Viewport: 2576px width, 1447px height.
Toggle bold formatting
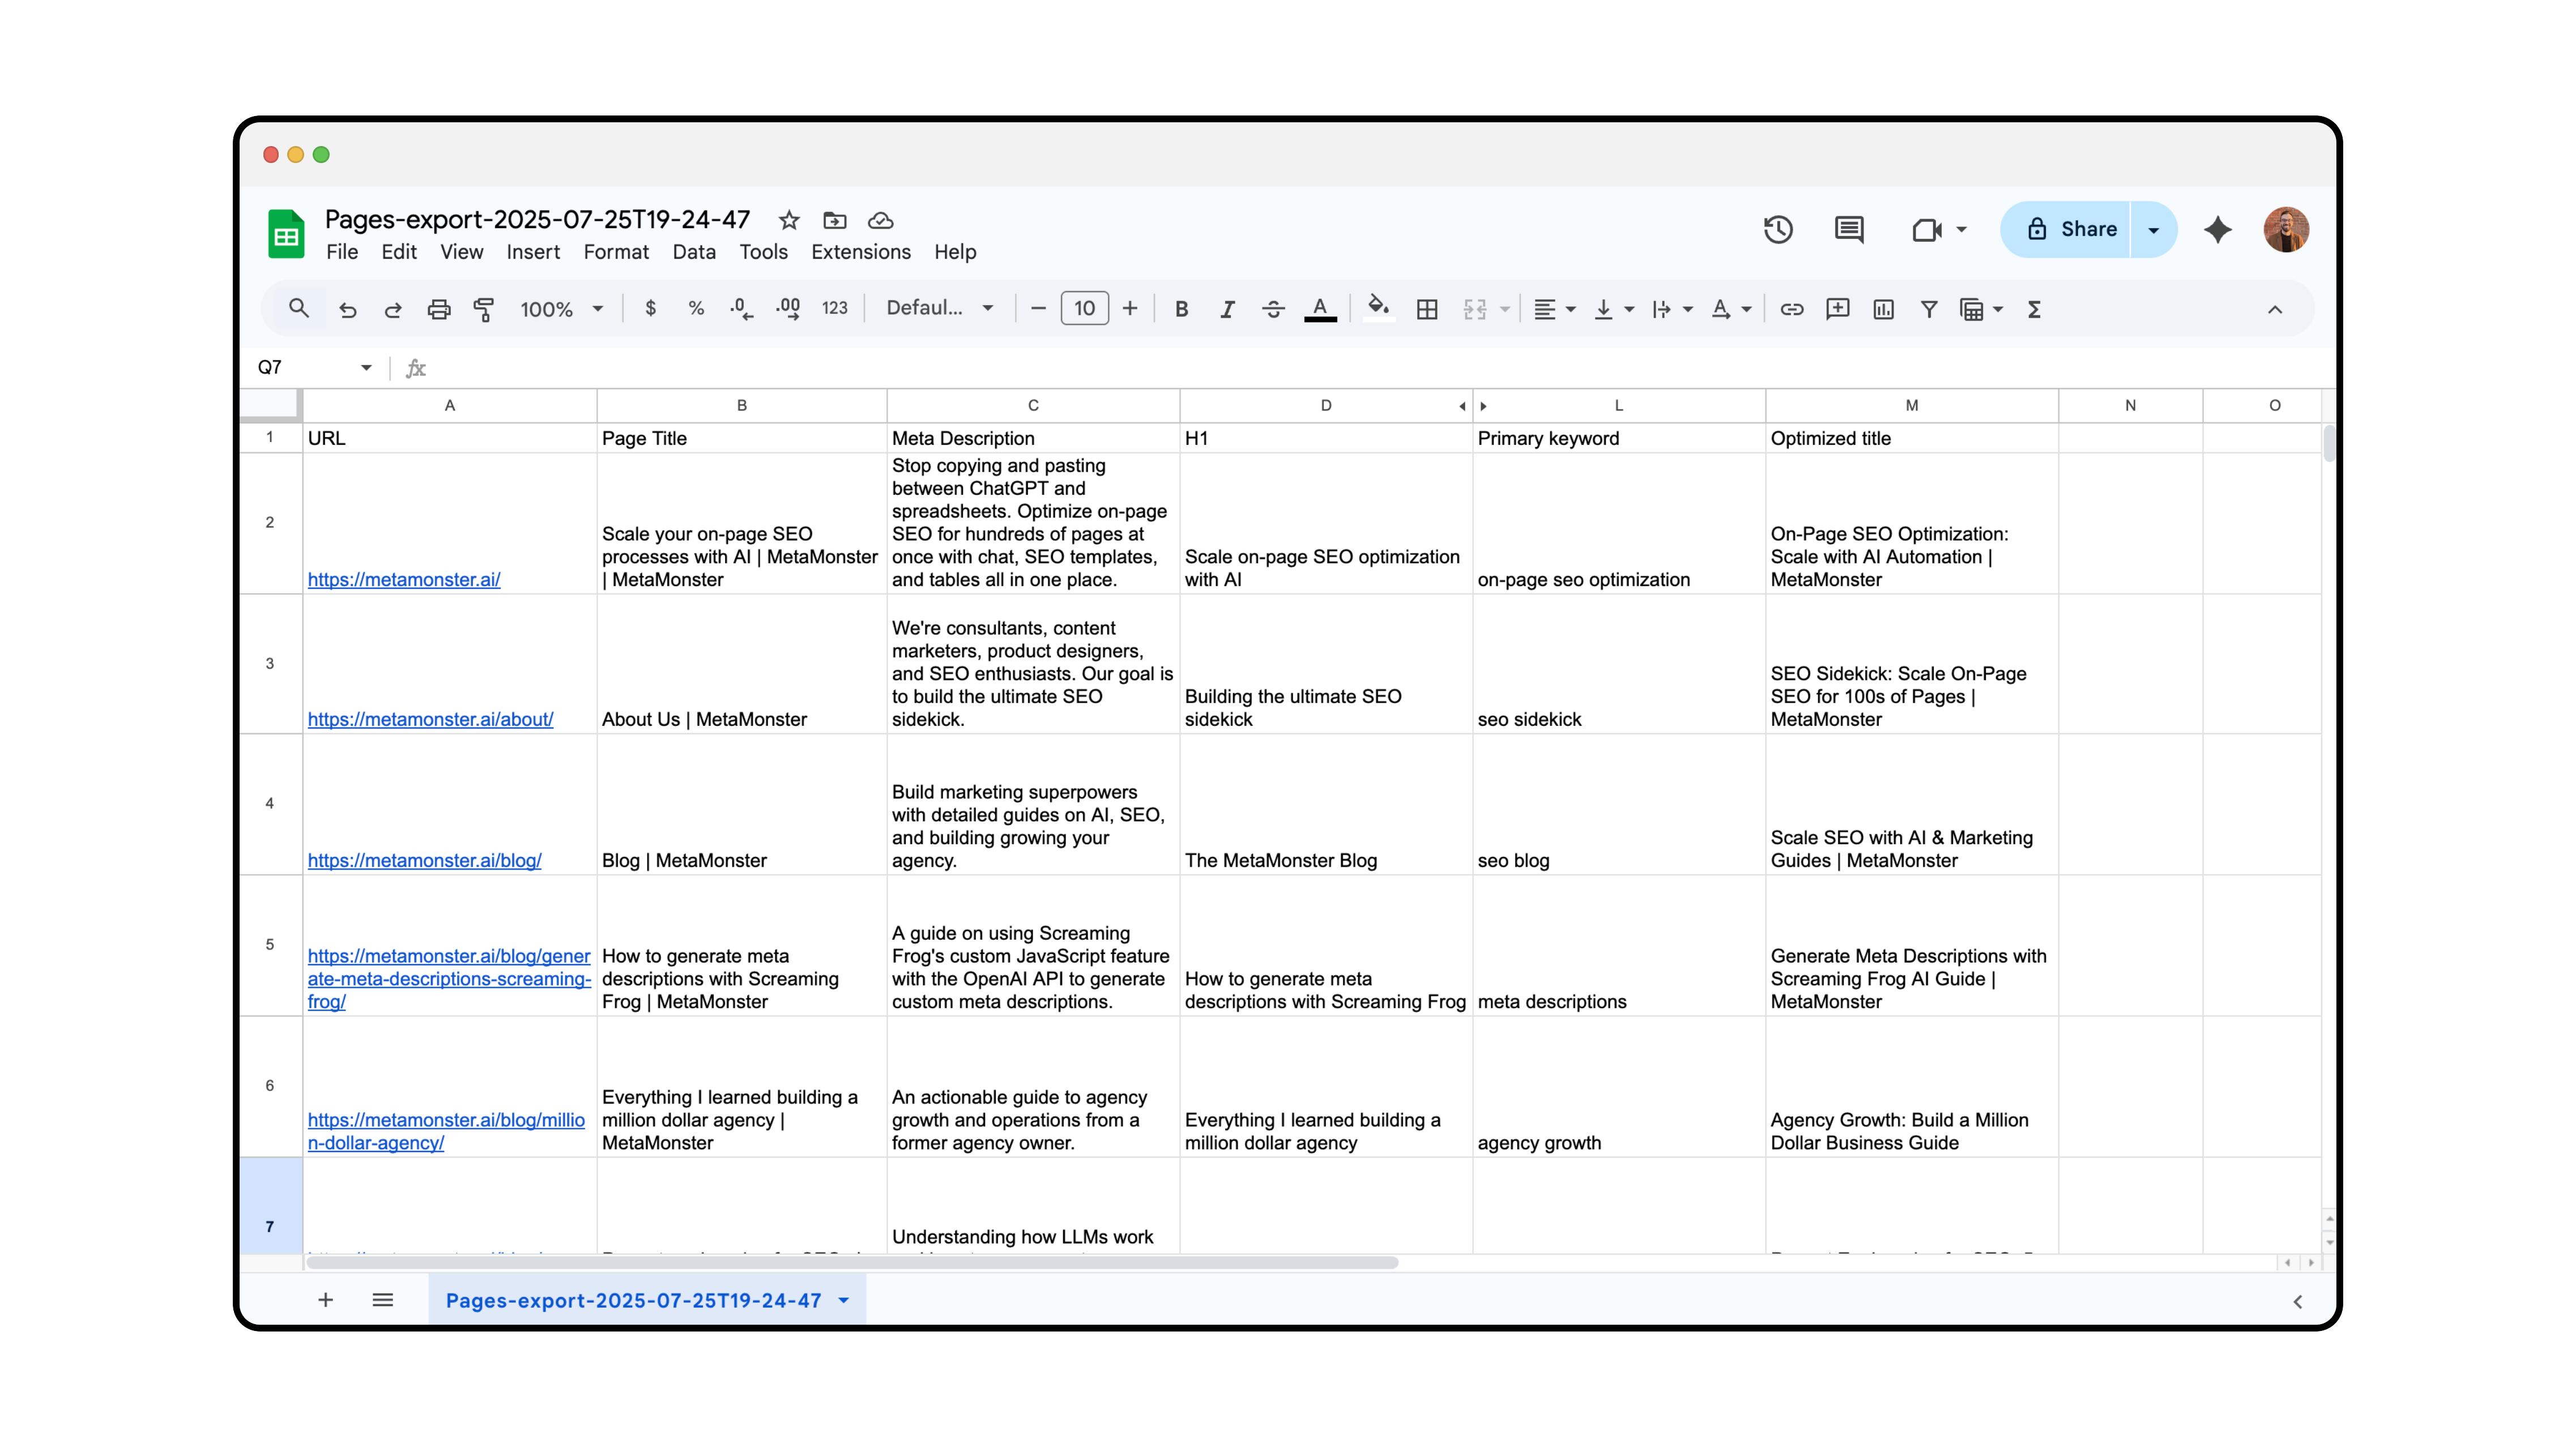(1181, 310)
